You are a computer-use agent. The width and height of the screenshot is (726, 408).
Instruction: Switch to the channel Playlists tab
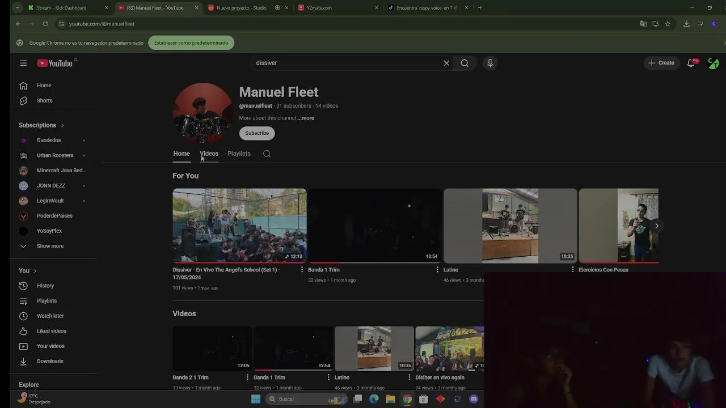(239, 154)
